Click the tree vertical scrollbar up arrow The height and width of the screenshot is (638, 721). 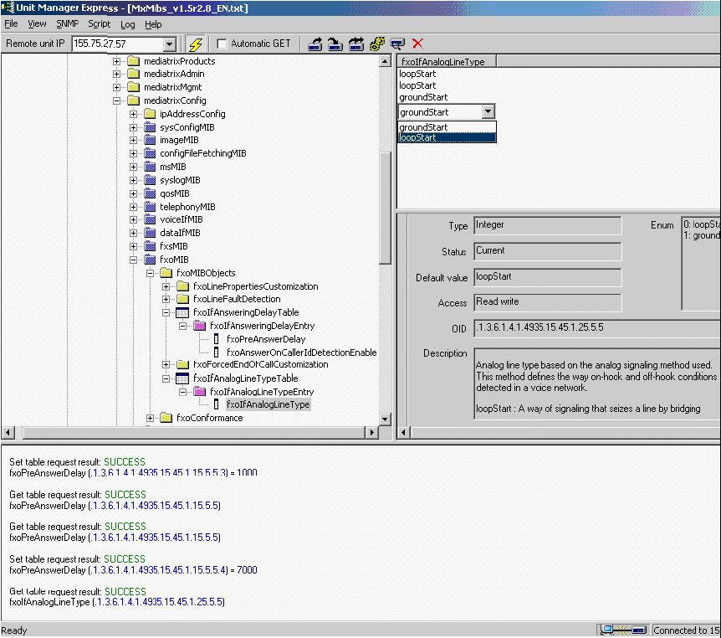[x=386, y=61]
